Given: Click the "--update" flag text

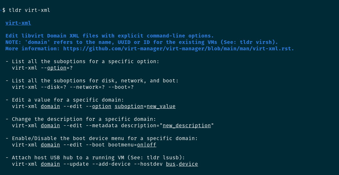Looking at the screenshot, I should tap(76, 164).
